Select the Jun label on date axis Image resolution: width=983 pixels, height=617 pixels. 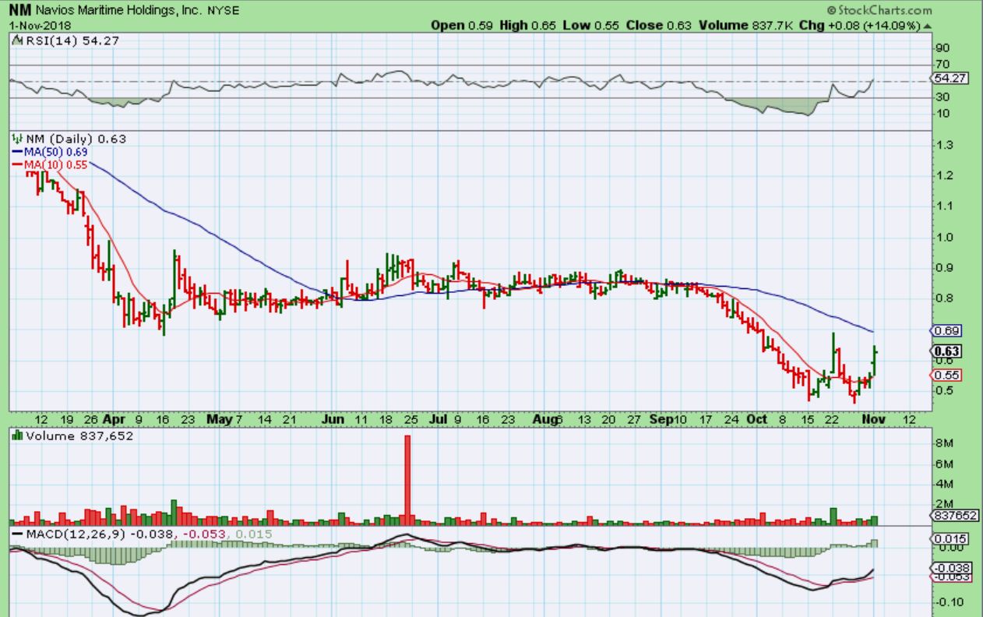[333, 419]
